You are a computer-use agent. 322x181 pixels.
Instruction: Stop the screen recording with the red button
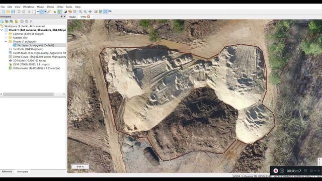pyautogui.click(x=276, y=171)
